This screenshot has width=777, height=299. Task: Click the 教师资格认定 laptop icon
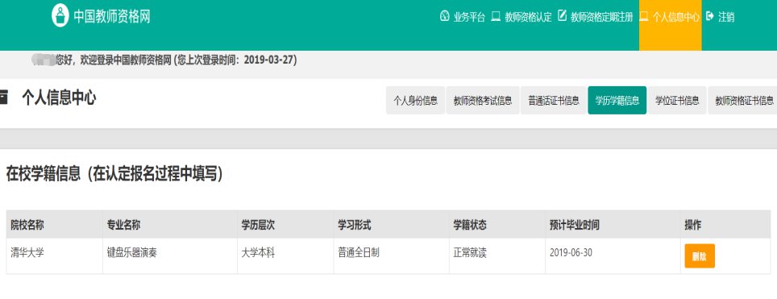pos(496,16)
